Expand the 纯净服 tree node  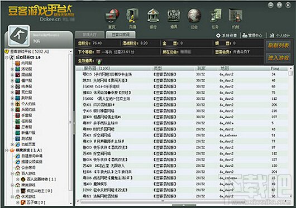coord(12,86)
